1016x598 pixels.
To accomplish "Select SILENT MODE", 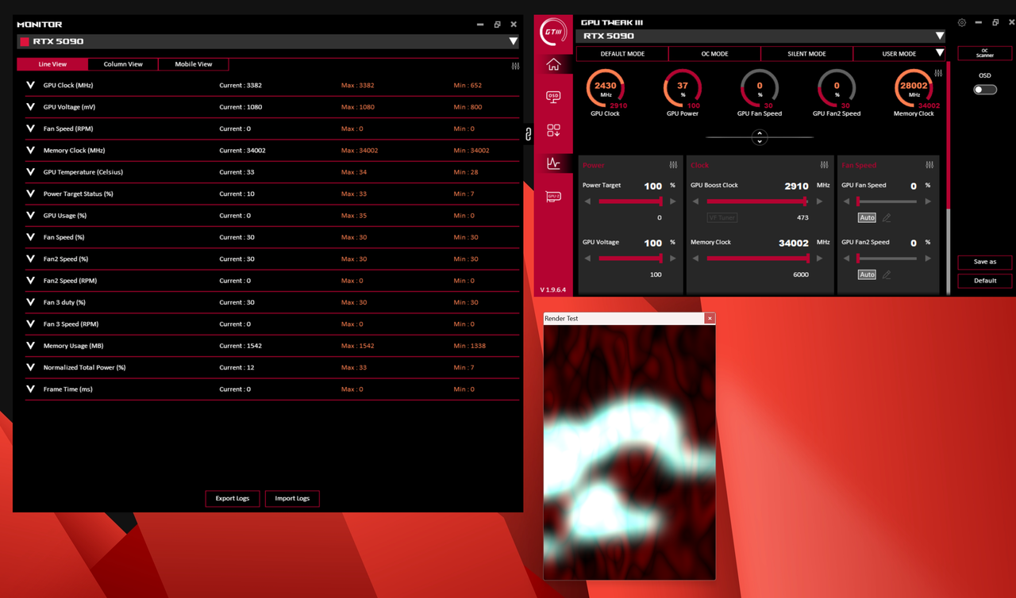I will pyautogui.click(x=806, y=54).
